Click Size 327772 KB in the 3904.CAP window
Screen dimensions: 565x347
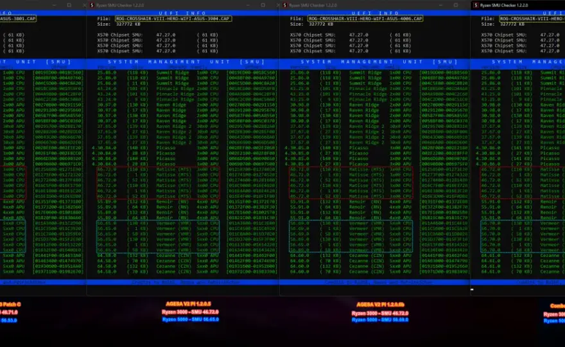click(x=119, y=24)
